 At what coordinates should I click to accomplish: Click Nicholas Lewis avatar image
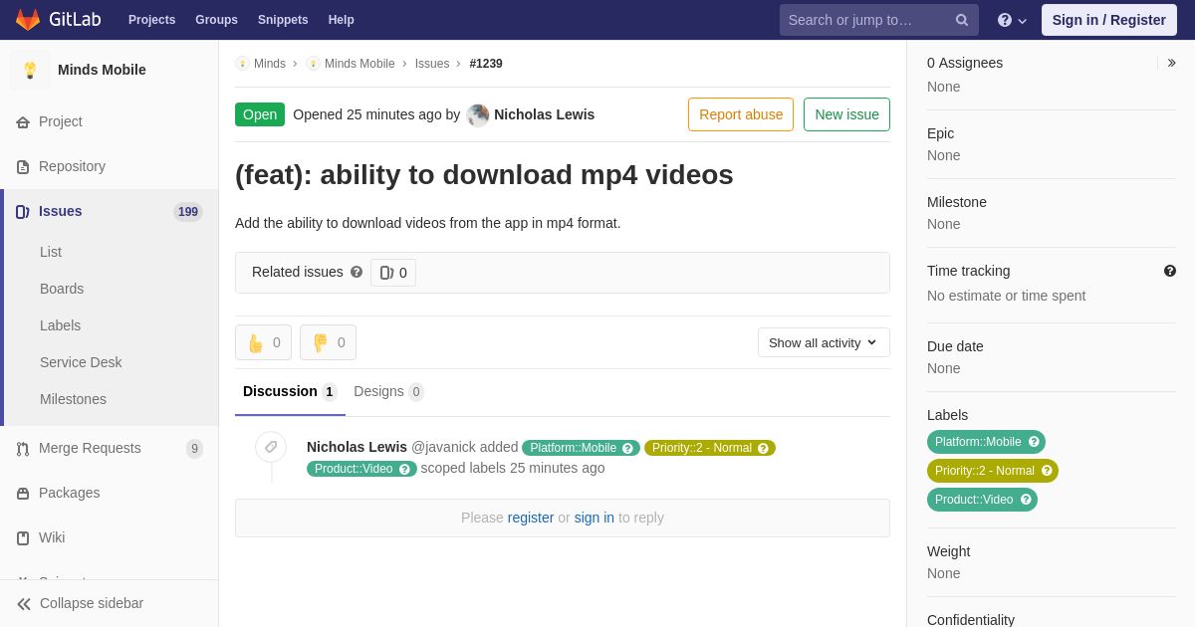click(478, 115)
